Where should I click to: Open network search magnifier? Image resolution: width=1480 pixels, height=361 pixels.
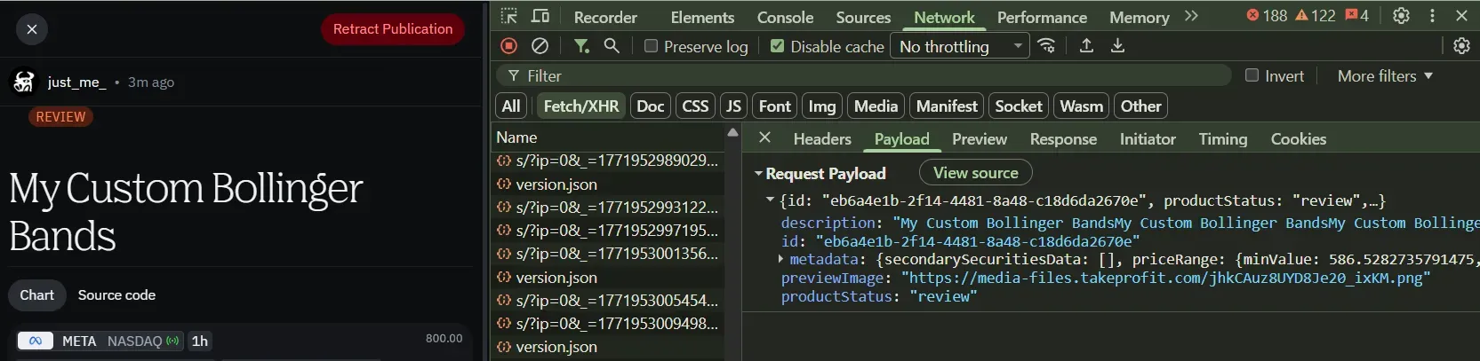[x=612, y=46]
